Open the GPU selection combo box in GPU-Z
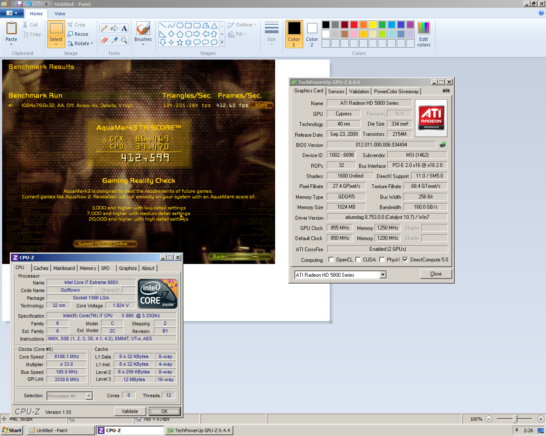 pyautogui.click(x=340, y=275)
